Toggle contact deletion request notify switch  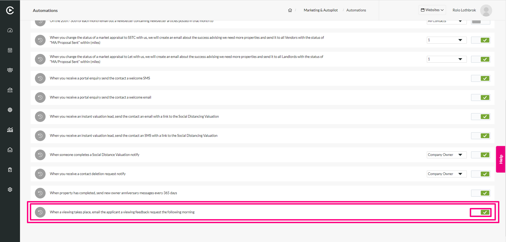pyautogui.click(x=480, y=174)
